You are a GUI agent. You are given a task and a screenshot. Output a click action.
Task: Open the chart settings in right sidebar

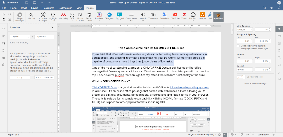(280, 65)
